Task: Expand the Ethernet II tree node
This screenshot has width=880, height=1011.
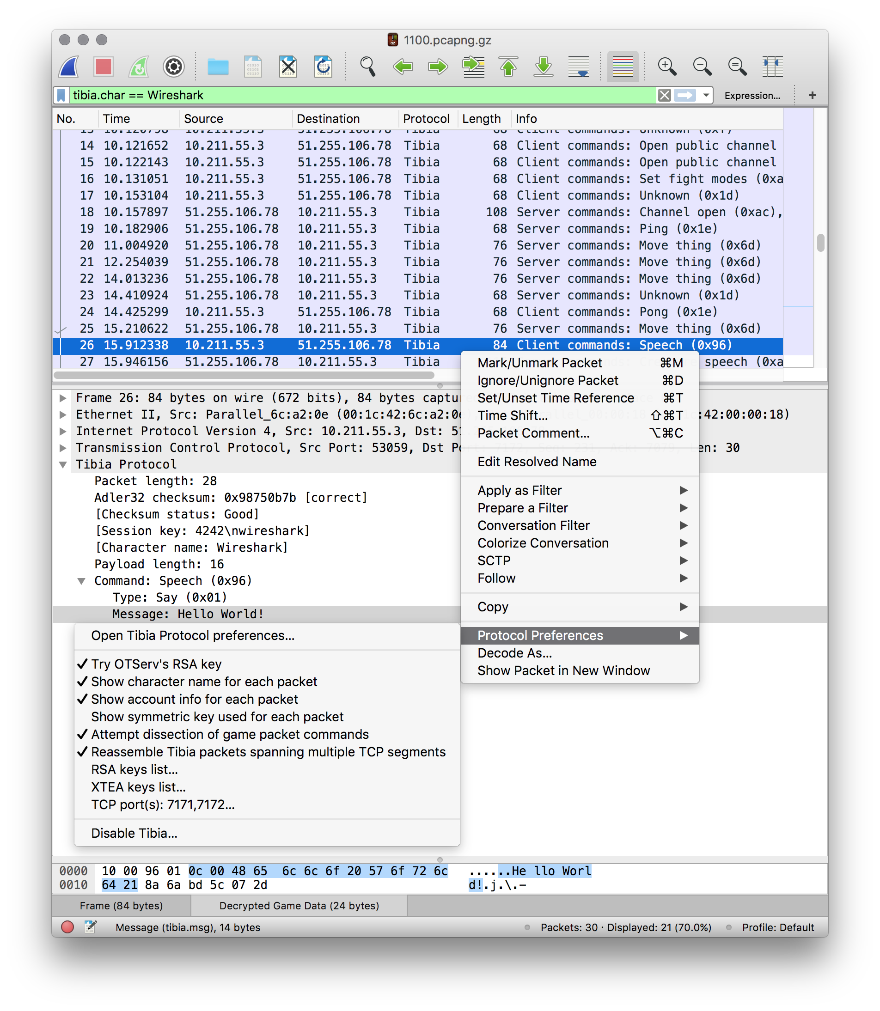Action: click(63, 414)
